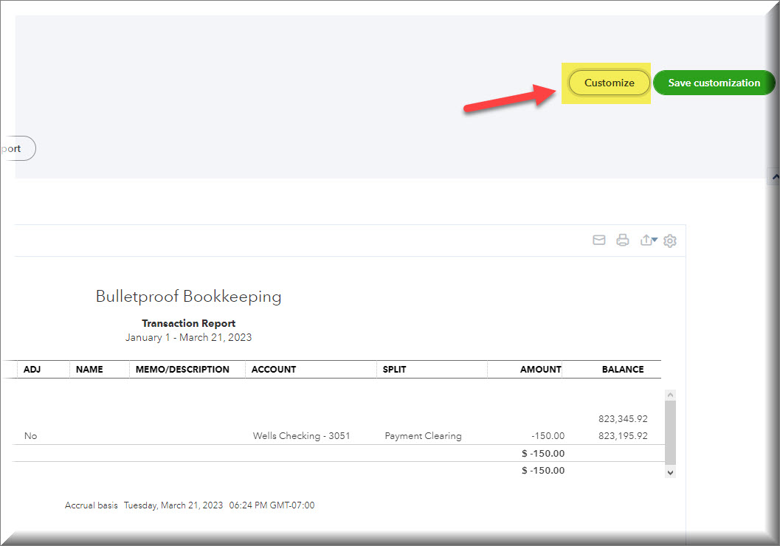Click the Bulletproof Bookkeeping report title
The width and height of the screenshot is (780, 546).
(x=188, y=297)
